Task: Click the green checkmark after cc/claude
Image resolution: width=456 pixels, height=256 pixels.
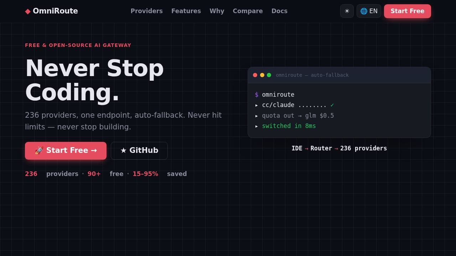Action: coord(332,105)
